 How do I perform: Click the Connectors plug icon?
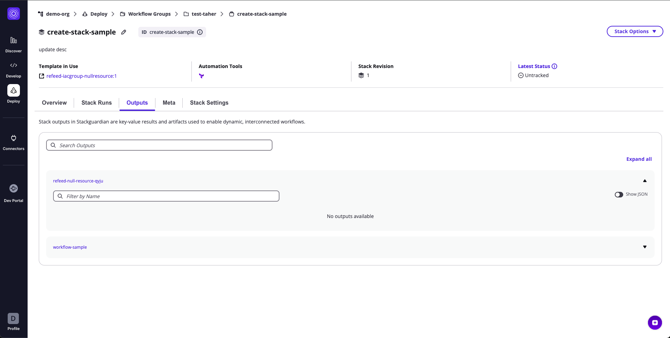14,138
